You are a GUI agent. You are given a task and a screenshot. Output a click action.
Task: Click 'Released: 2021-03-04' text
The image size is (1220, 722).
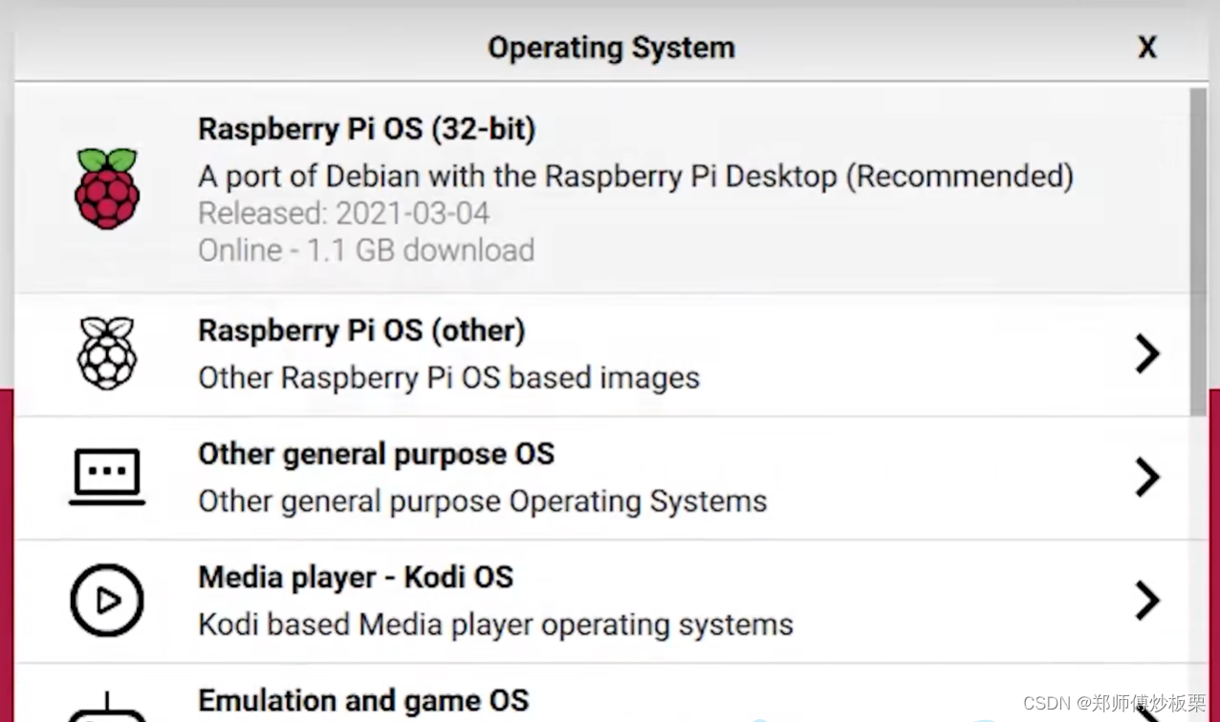pyautogui.click(x=344, y=213)
